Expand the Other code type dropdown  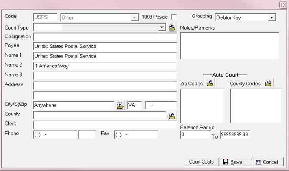[x=134, y=17]
